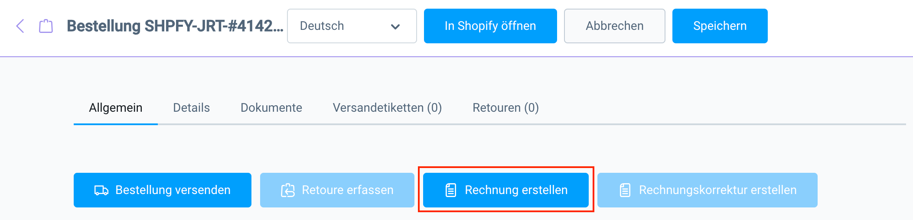Click the invoice document icon
Viewport: 913px width, 220px height.
click(451, 190)
